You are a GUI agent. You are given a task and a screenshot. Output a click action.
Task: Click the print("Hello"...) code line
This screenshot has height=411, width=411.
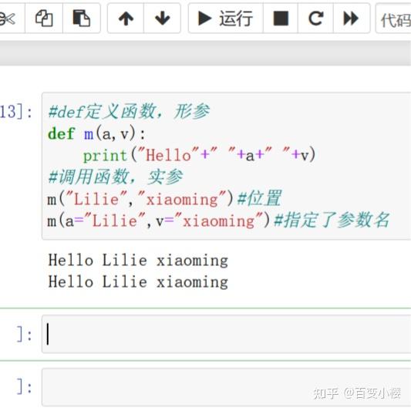click(199, 155)
